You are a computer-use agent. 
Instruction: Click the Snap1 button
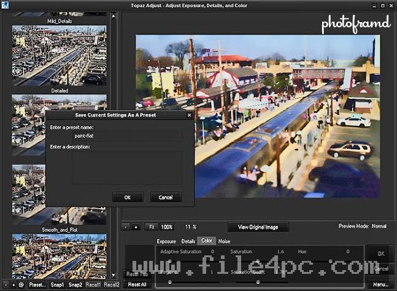[57, 285]
